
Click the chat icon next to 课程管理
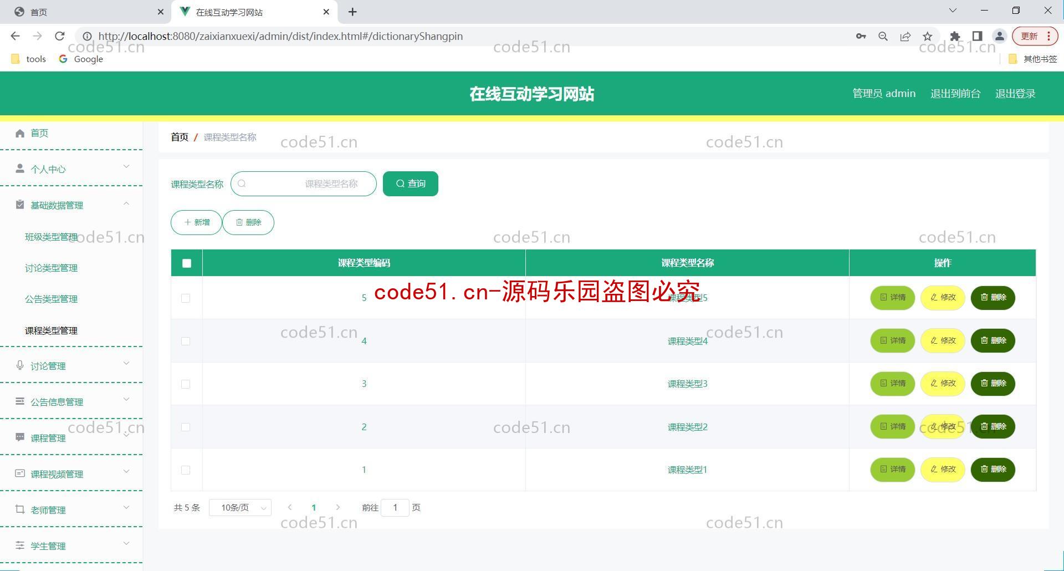(20, 437)
